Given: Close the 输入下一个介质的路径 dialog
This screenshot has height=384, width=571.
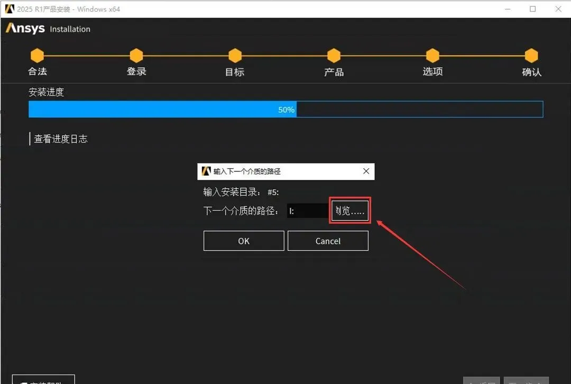Looking at the screenshot, I should (x=366, y=171).
